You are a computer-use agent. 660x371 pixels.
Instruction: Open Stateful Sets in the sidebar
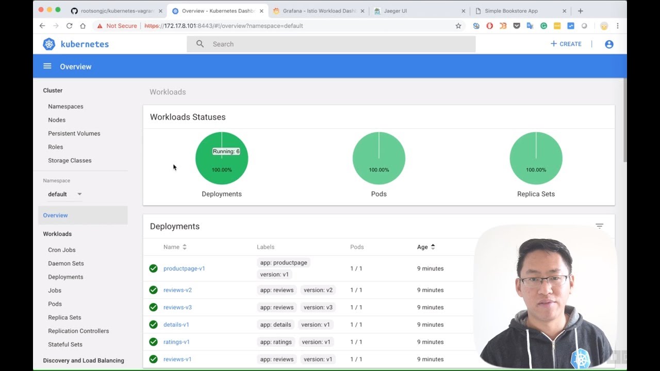click(65, 344)
